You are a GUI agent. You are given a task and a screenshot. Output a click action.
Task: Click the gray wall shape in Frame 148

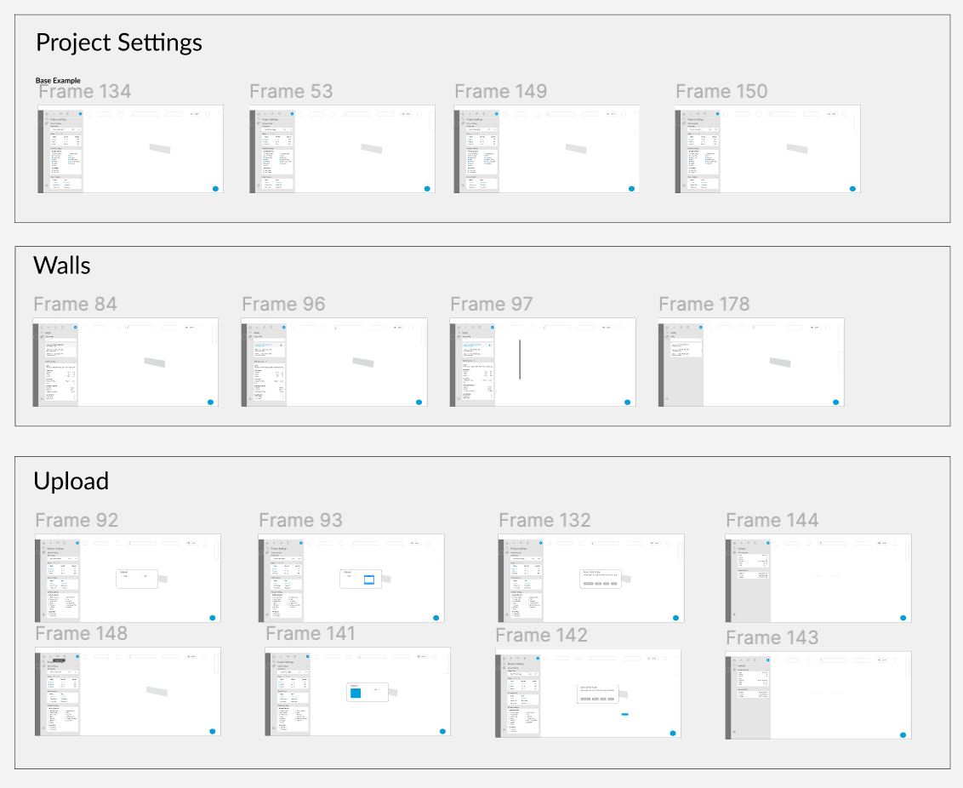pos(157,692)
